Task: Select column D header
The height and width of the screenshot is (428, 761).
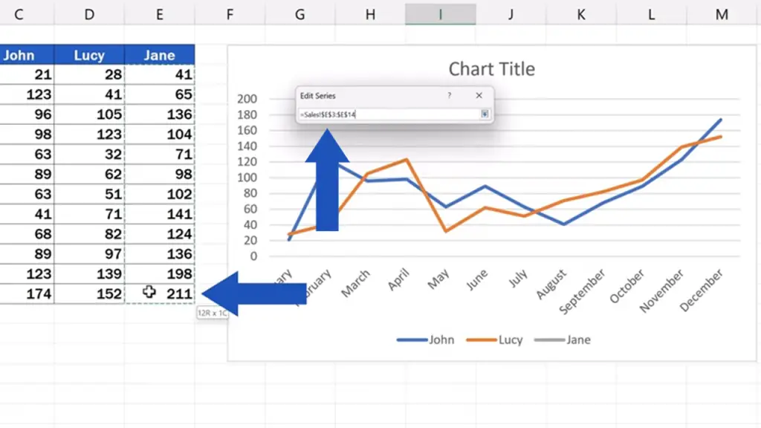Action: pos(89,14)
